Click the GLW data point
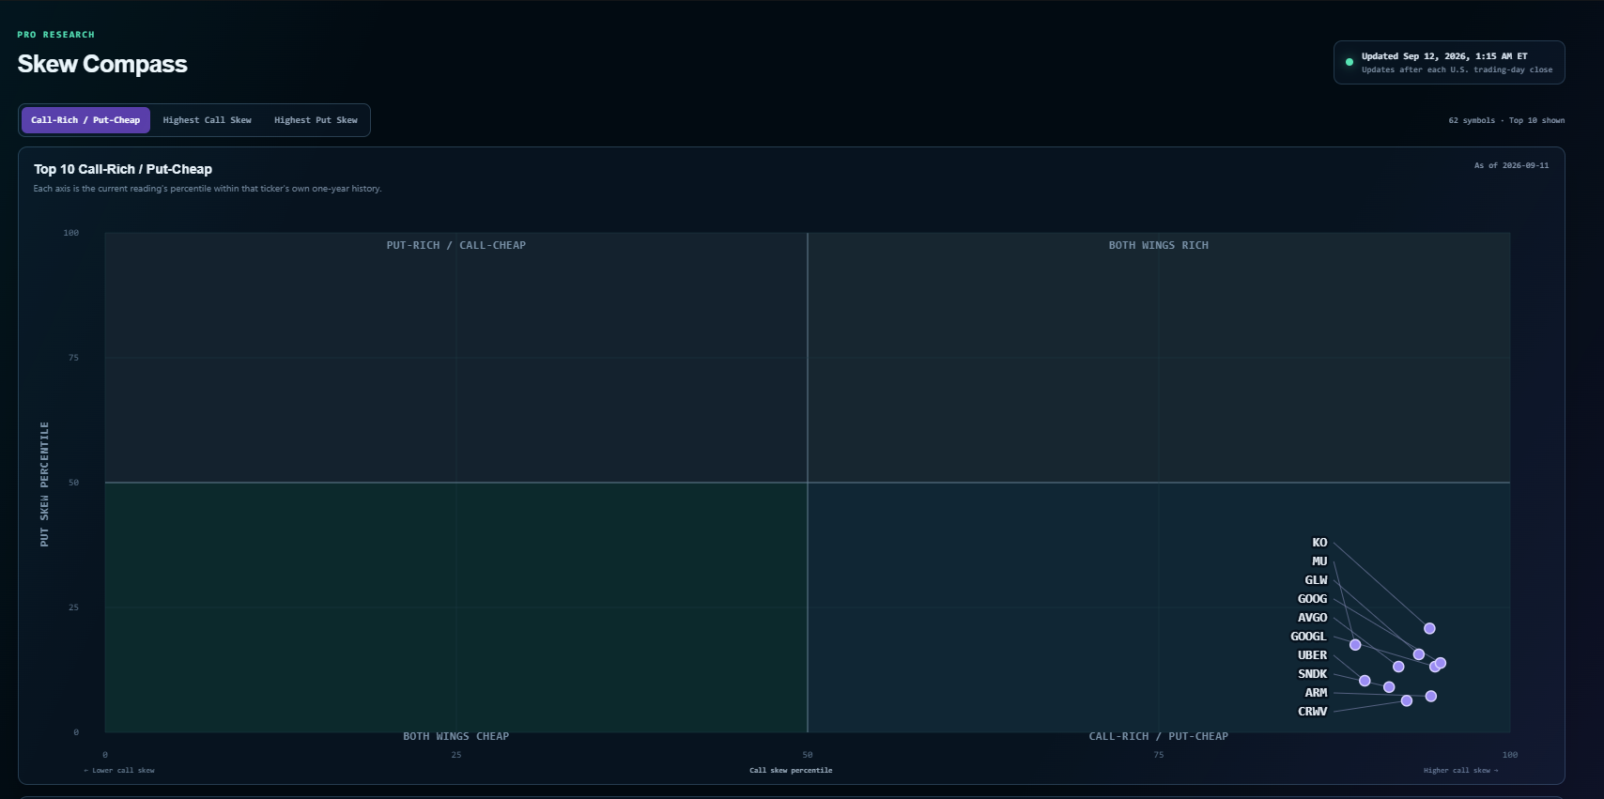 [x=1419, y=654]
